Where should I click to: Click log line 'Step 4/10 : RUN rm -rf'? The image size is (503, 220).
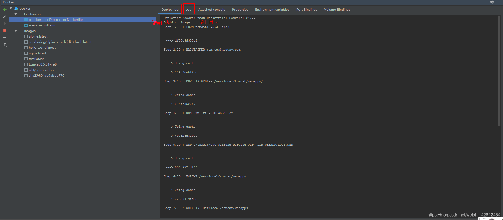[198, 113]
